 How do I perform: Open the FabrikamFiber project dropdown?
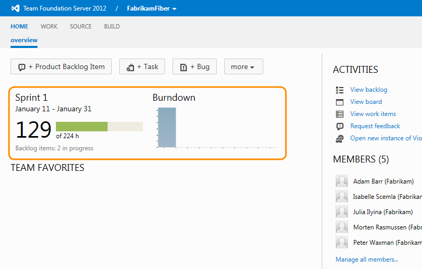click(151, 8)
